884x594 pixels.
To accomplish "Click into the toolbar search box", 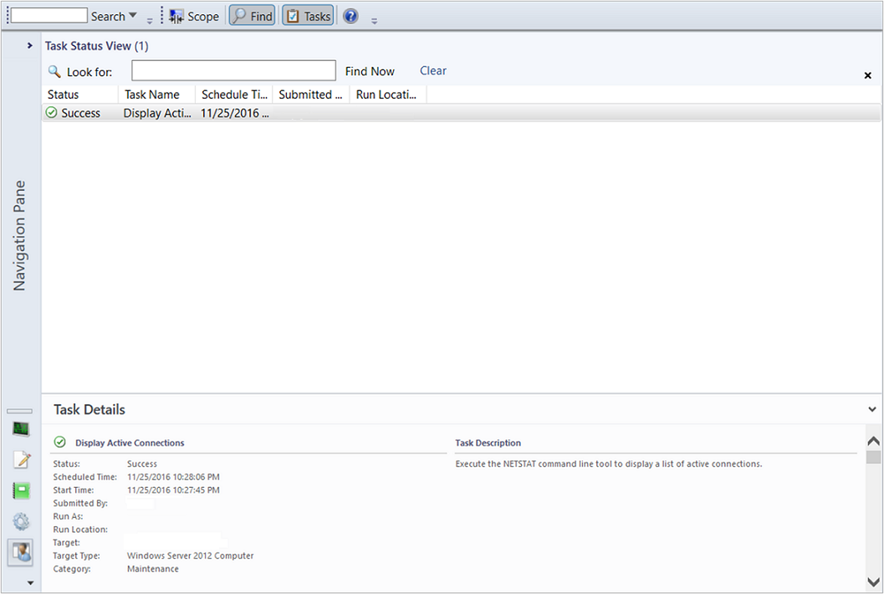I will tap(49, 15).
